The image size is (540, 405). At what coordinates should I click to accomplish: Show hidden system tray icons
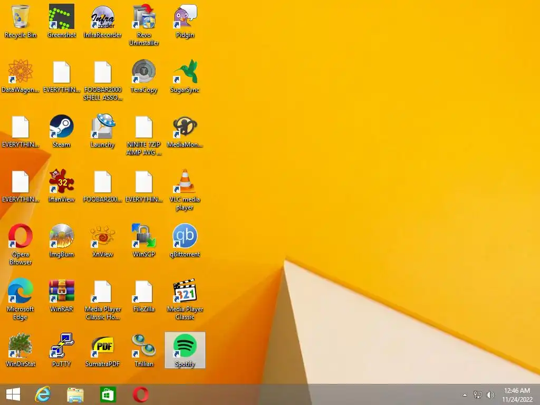point(465,395)
